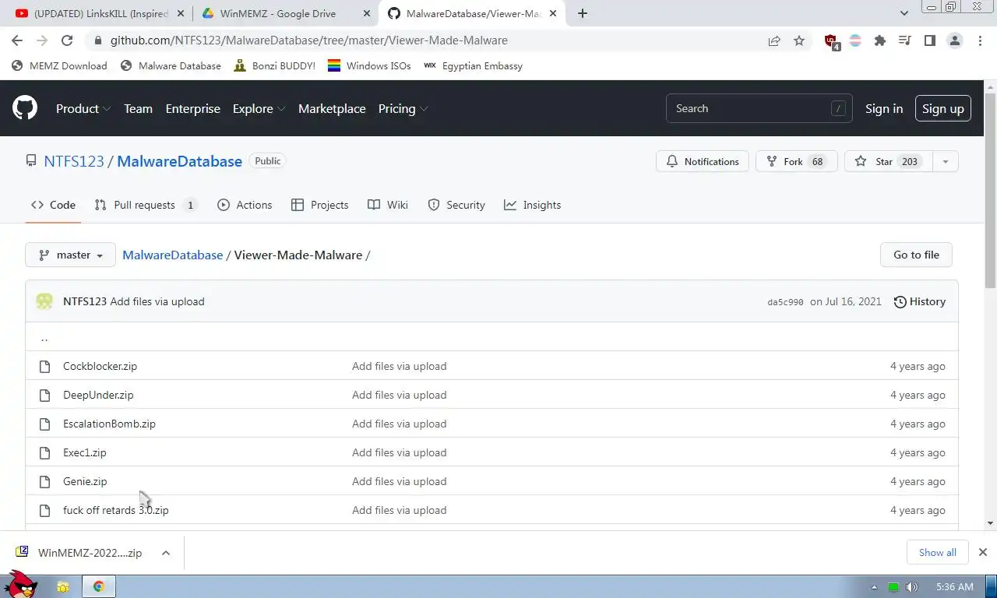Image resolution: width=997 pixels, height=598 pixels.
Task: Open commit History link
Action: (919, 301)
